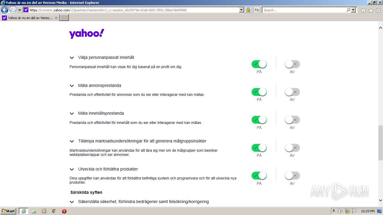Click the Särskilda syften heading
This screenshot has height=215, width=383.
tap(86, 192)
